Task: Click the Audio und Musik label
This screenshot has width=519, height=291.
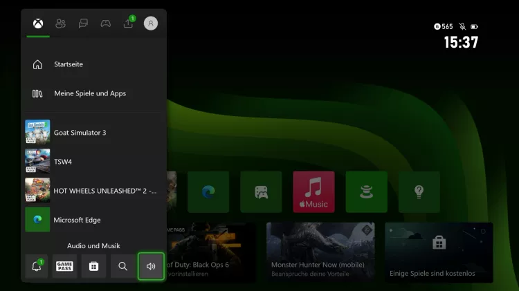Action: [93, 245]
